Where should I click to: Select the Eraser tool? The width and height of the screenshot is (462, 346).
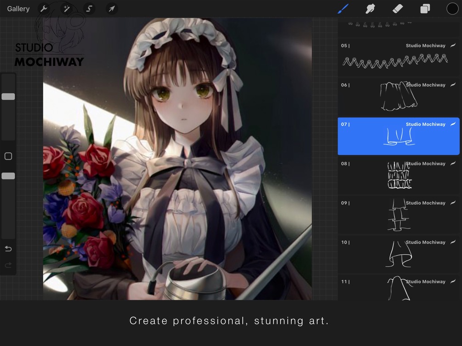point(398,9)
